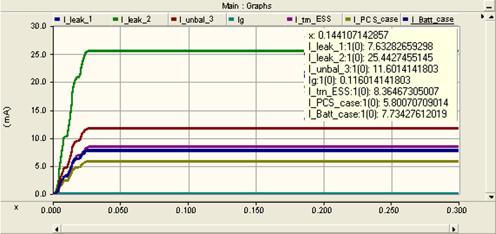This screenshot has width=496, height=234.
Task: Click the I_trn_ESS value 8.36467305007
Action: coord(405,92)
